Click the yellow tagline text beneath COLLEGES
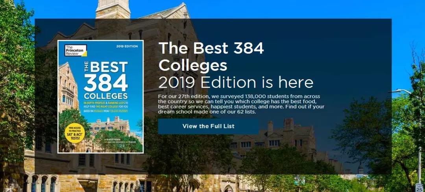The height and width of the screenshot is (192, 425). [x=106, y=107]
